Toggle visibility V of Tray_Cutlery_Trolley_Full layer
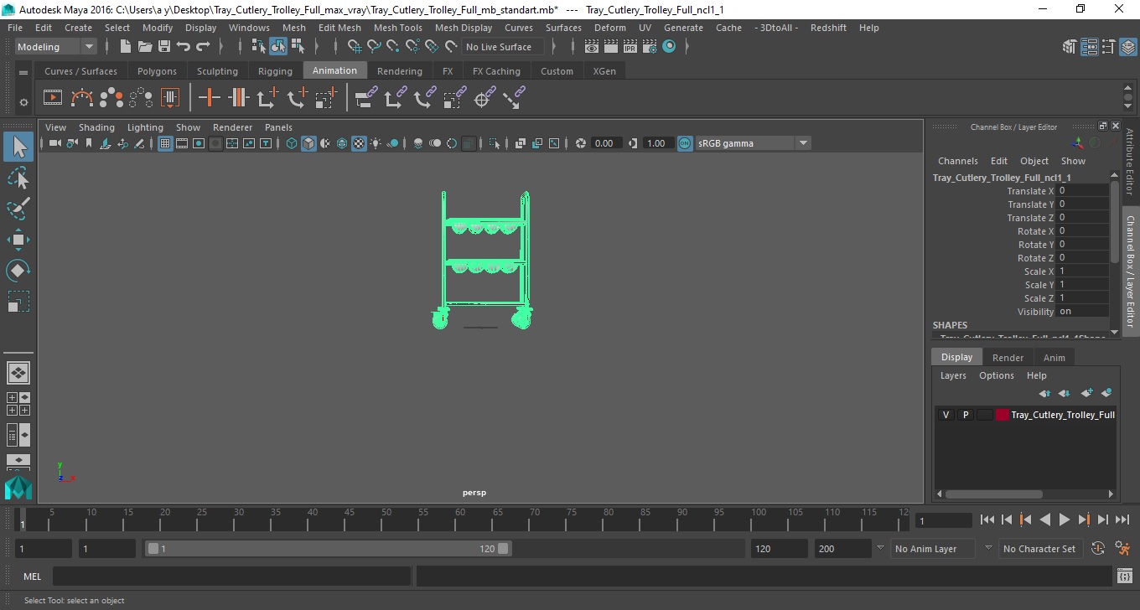1140x610 pixels. tap(946, 415)
